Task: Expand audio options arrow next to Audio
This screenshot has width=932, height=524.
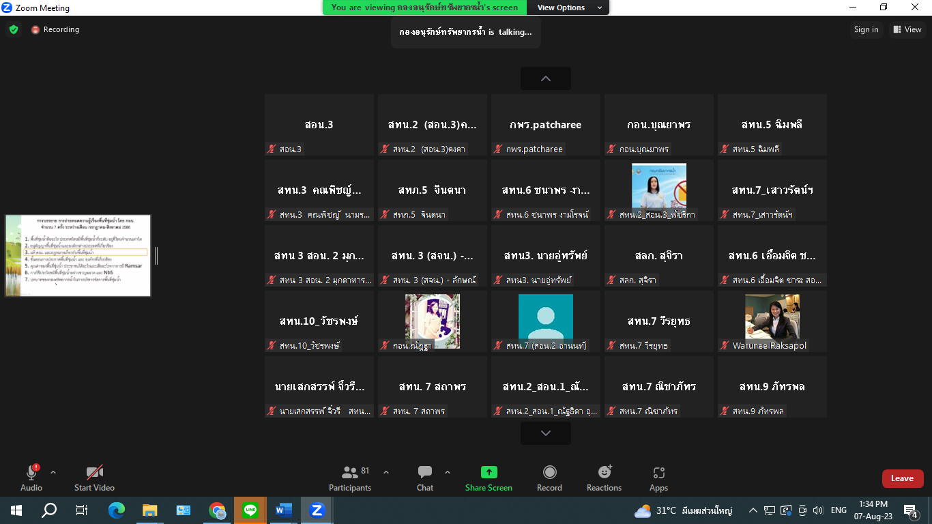Action: click(53, 472)
